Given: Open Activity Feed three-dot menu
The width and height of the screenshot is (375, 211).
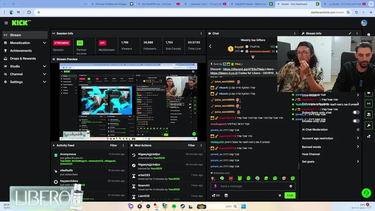Looking at the screenshot, I should point(123,145).
